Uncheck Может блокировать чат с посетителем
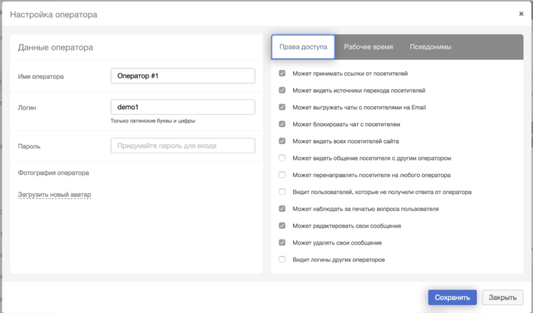Viewport: 533px width, 313px height. (x=282, y=125)
